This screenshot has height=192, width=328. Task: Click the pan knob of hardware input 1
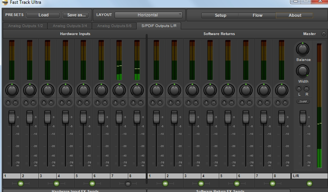click(12, 90)
